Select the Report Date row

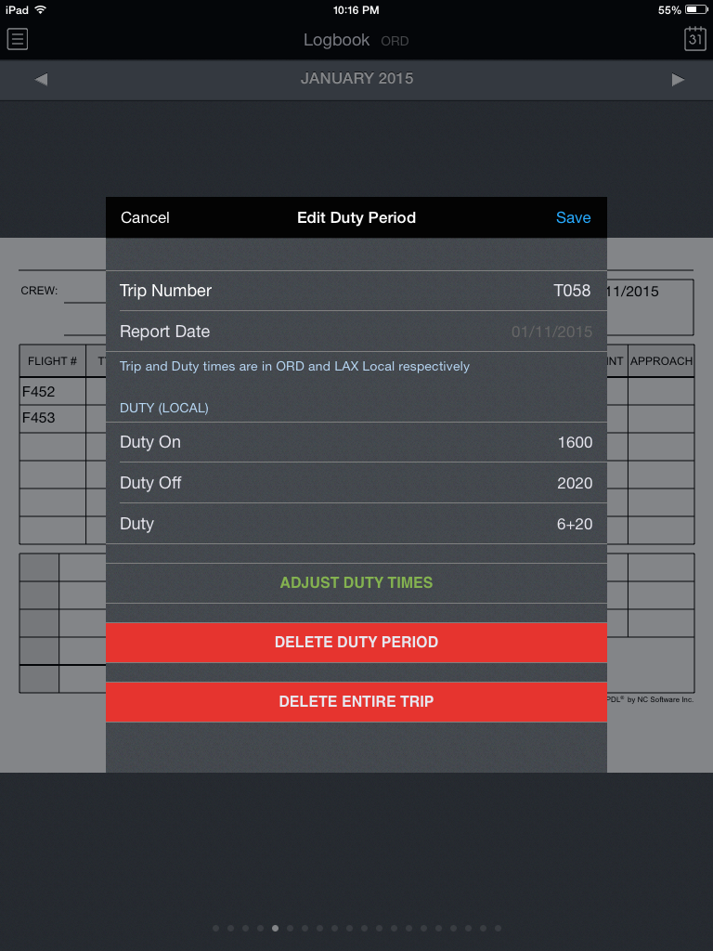(356, 332)
